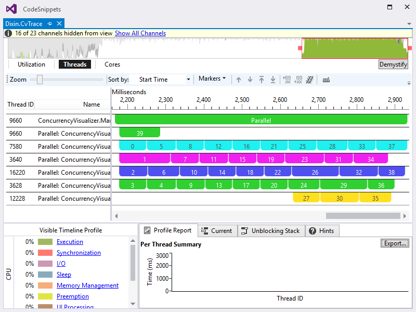The height and width of the screenshot is (312, 416).
Task: Click the Name column header
Action: [92, 105]
